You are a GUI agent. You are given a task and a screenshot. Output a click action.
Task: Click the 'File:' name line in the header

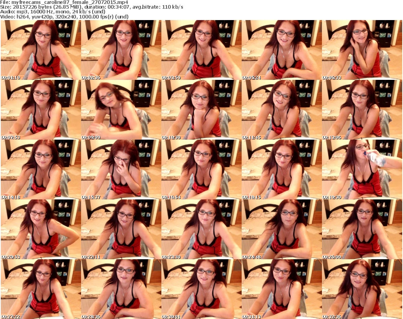click(x=64, y=2)
